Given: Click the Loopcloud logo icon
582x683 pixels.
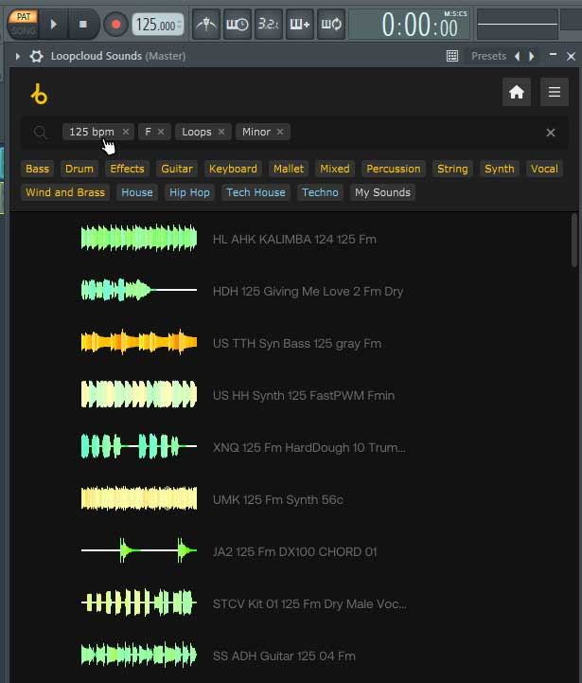Looking at the screenshot, I should (x=39, y=94).
